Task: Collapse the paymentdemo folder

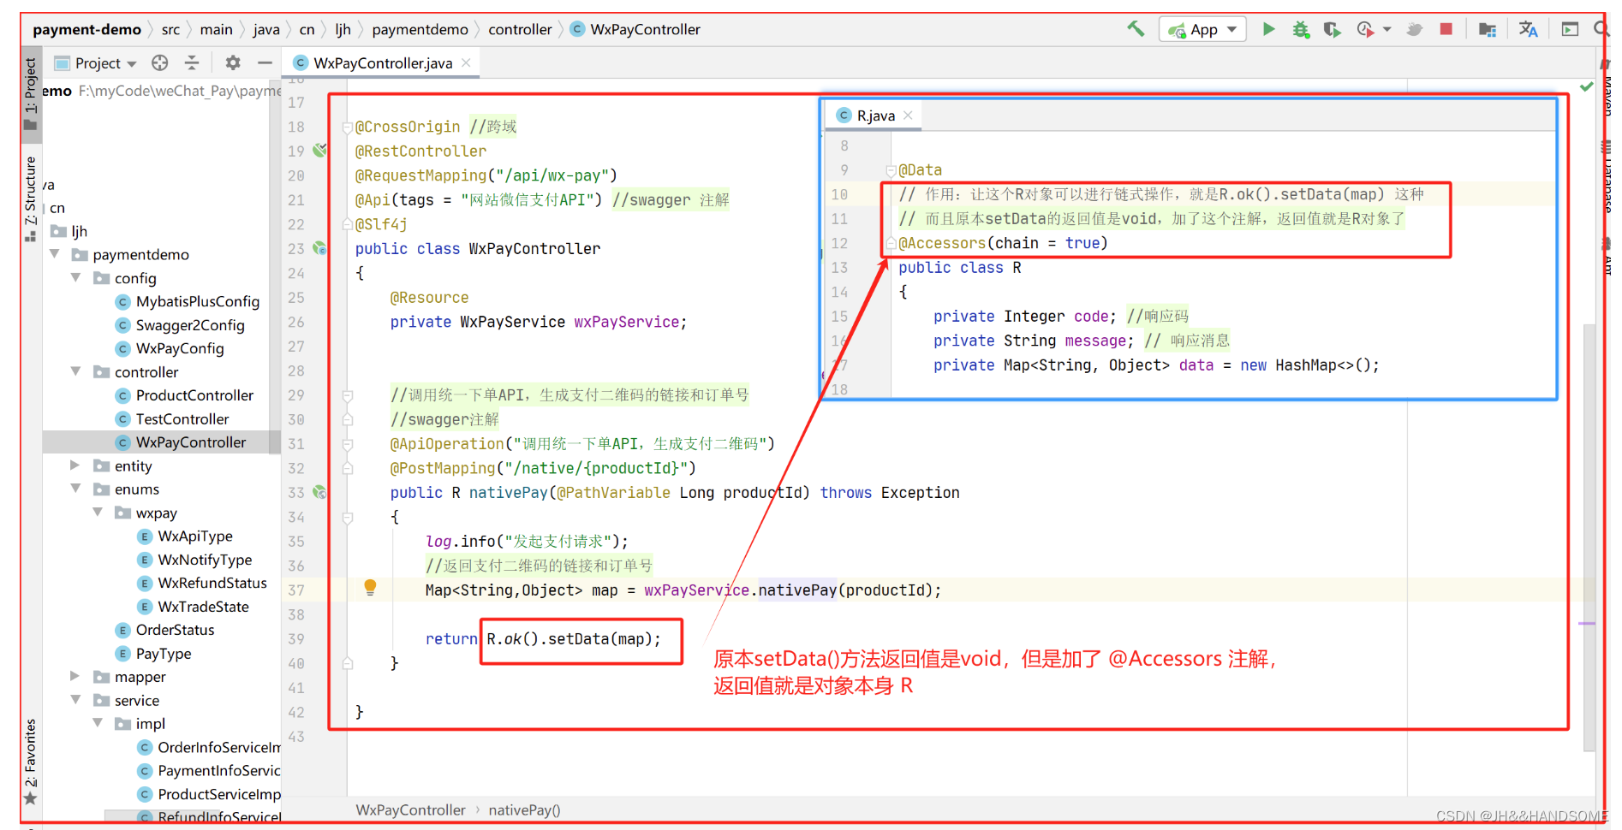Action: (55, 254)
